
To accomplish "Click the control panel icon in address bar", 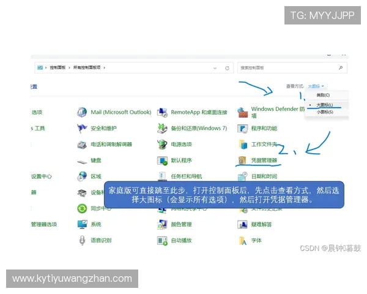I will 40,67.
